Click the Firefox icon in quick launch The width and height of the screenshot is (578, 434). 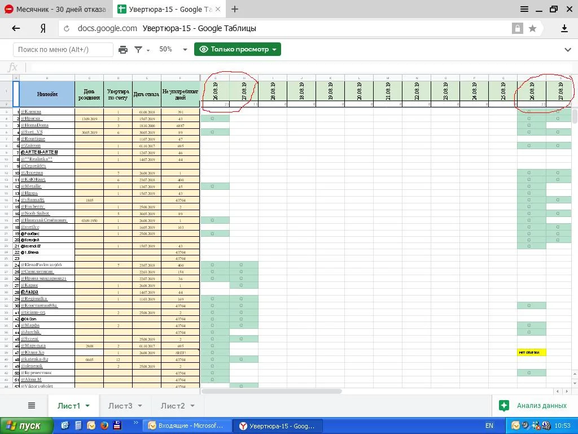(x=104, y=426)
